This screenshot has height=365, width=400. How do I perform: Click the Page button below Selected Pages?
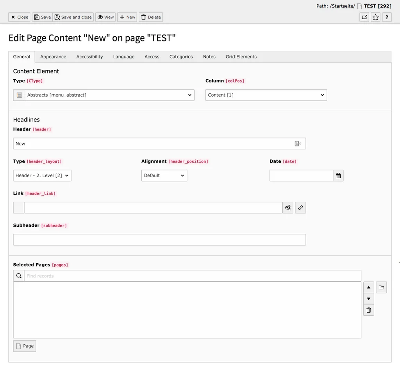click(x=24, y=346)
